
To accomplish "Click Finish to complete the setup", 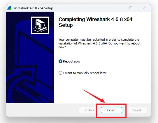I will (111, 110).
